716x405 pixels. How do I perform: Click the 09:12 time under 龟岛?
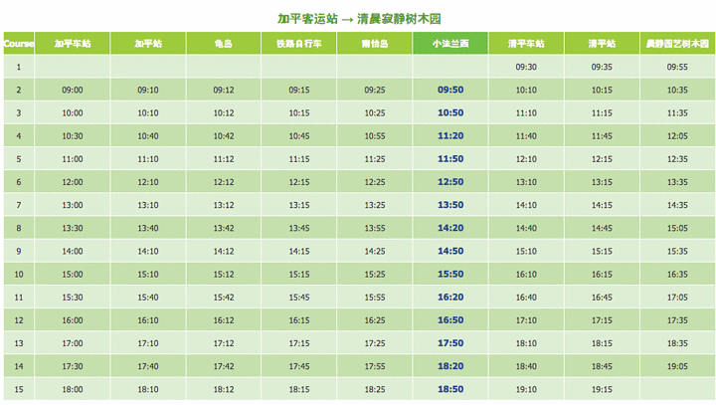pyautogui.click(x=224, y=90)
